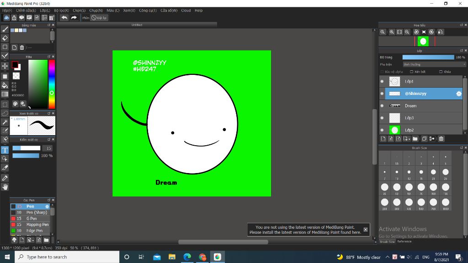Click the Windows Start button
The width and height of the screenshot is (468, 263).
click(x=7, y=257)
